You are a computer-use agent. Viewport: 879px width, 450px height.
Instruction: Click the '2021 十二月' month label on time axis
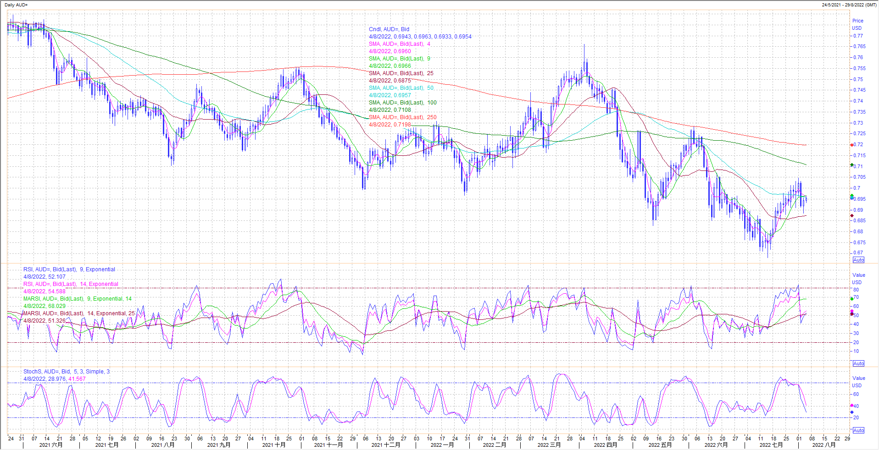pyautogui.click(x=386, y=445)
